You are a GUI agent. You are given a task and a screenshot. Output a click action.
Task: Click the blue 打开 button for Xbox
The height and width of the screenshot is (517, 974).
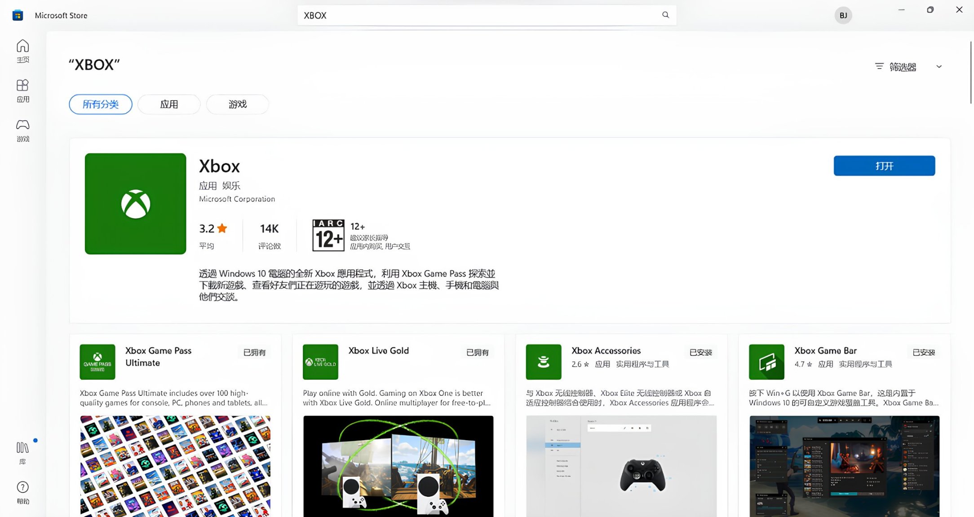pos(884,166)
